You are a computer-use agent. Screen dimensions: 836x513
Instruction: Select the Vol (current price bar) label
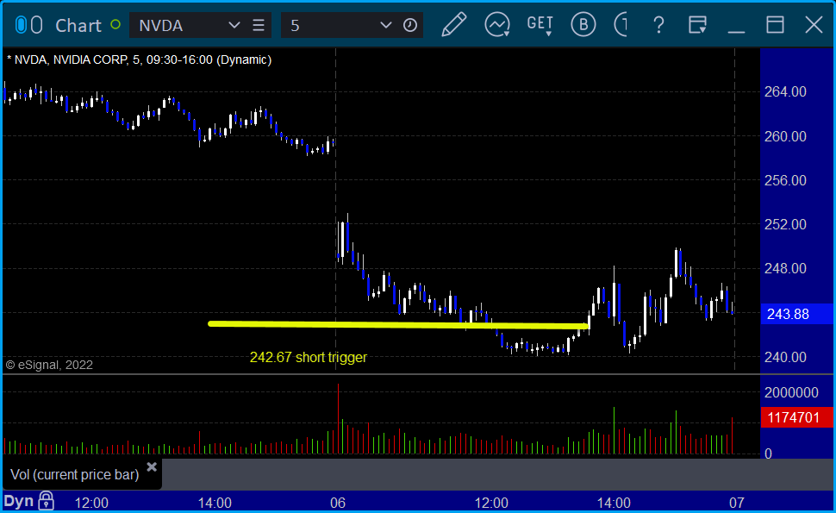coord(75,474)
